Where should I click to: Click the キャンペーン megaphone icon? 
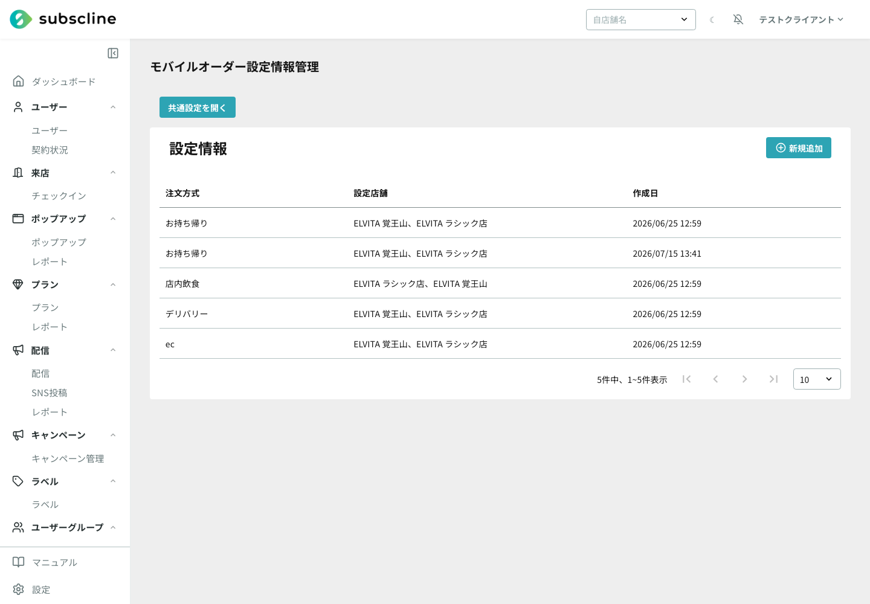coord(18,435)
